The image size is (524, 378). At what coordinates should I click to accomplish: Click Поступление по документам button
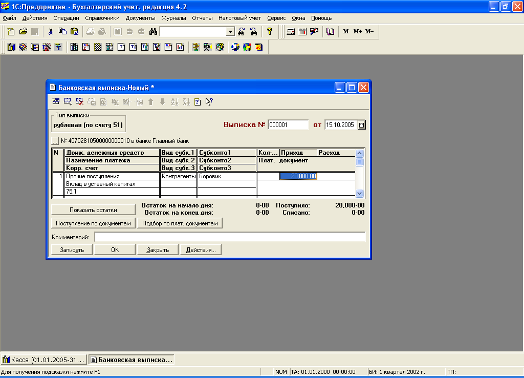coord(93,223)
